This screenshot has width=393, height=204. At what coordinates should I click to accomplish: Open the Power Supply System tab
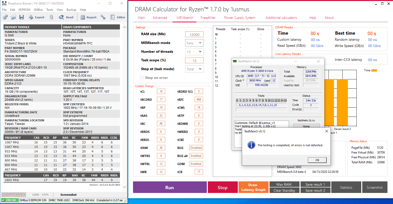tap(240, 18)
